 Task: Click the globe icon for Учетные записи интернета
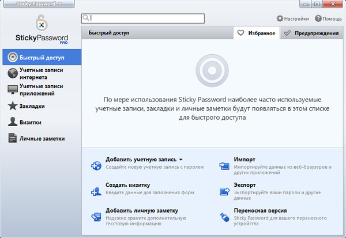13,73
